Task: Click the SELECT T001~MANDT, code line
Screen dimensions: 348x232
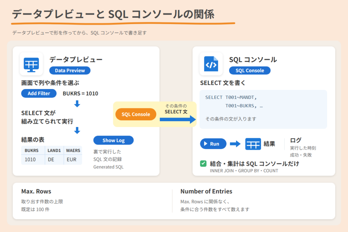Action: [x=231, y=97]
